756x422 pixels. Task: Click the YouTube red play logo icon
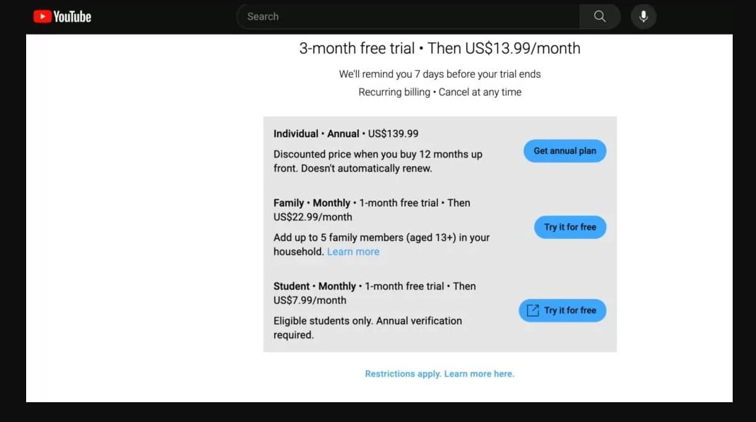point(42,16)
